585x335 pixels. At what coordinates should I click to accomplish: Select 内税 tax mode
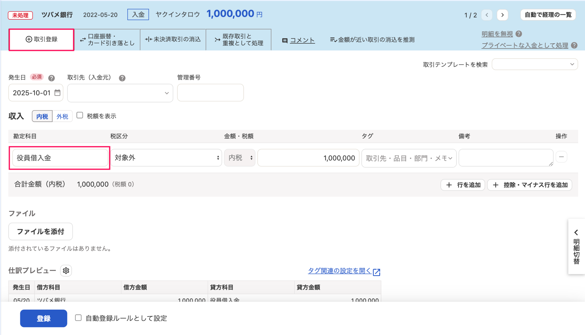click(42, 116)
